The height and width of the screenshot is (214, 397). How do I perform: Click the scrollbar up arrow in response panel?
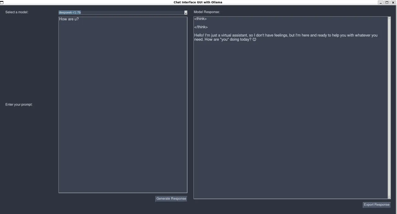point(390,18)
